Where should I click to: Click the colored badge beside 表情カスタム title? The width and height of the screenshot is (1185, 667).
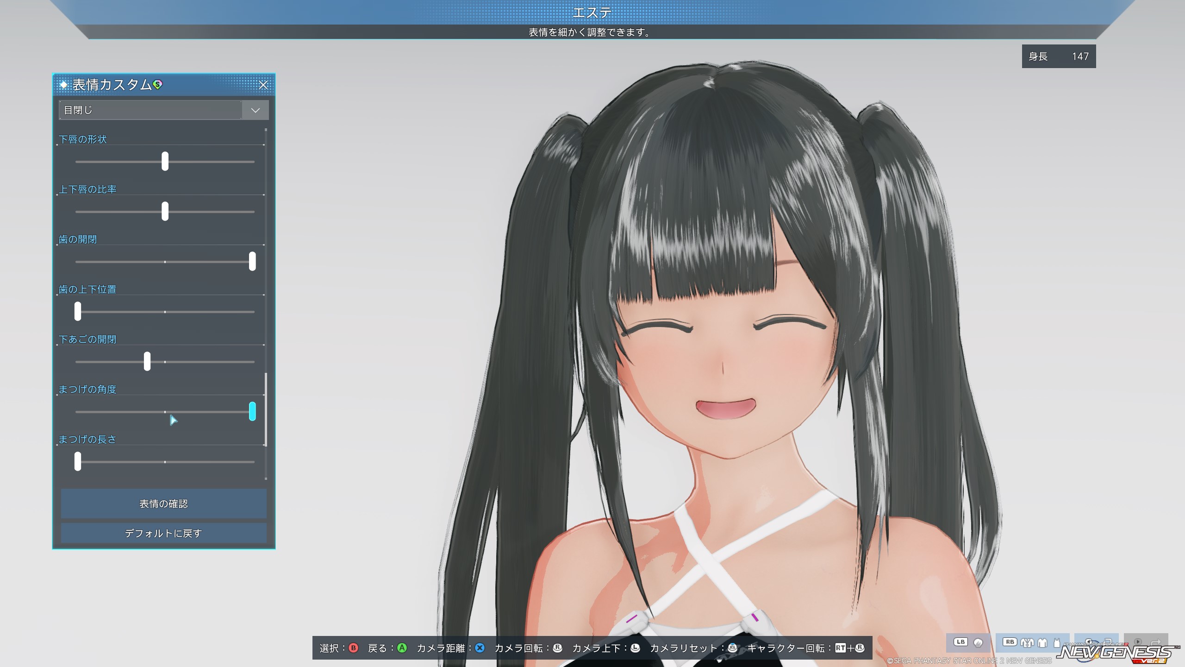tap(157, 84)
